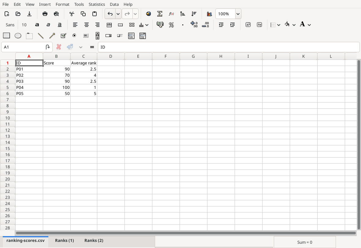This screenshot has height=248, width=361.
Task: Create a new workbook
Action: (x=7, y=14)
